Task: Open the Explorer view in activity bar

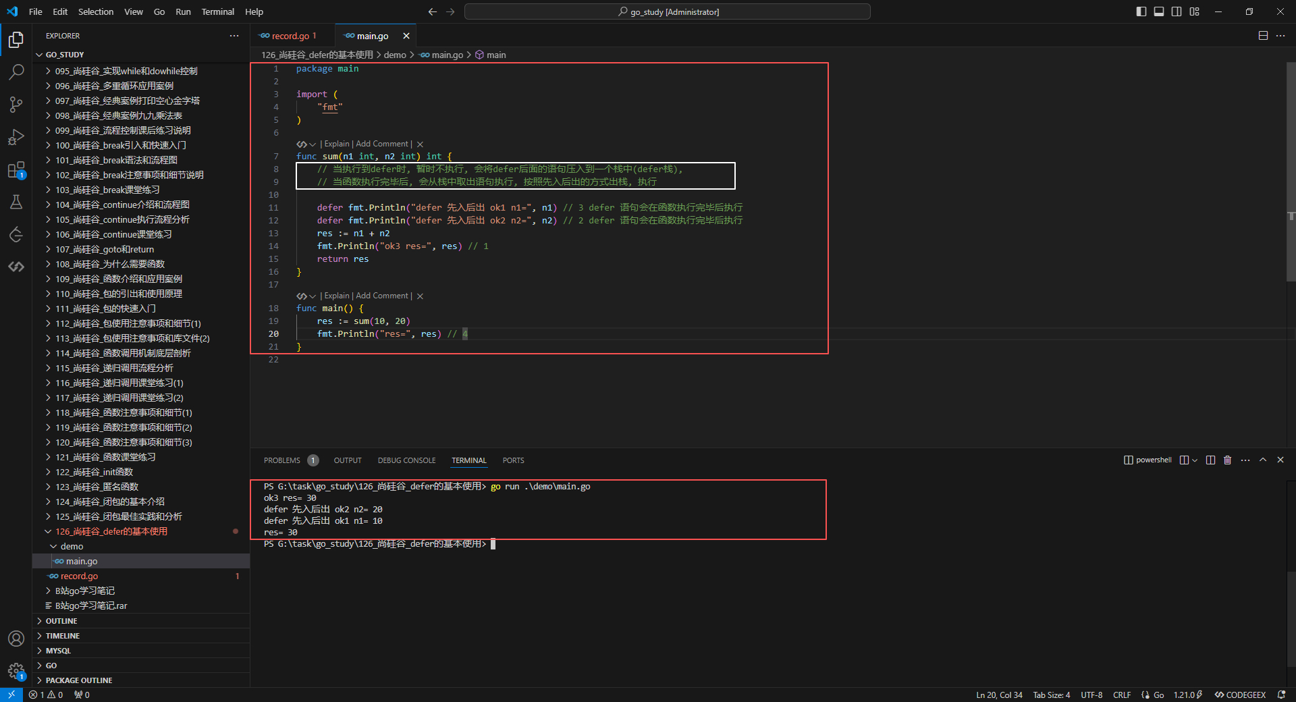Action: 16,40
